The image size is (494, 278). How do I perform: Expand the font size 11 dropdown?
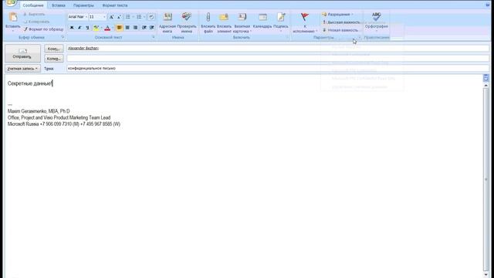(x=104, y=17)
